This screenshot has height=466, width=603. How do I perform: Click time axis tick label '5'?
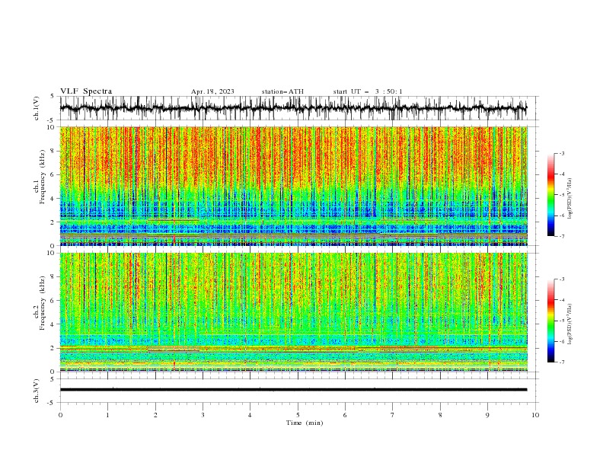click(298, 415)
